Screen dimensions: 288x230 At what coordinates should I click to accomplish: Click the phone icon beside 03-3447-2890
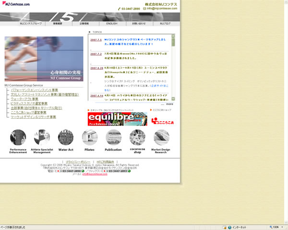[119, 9]
